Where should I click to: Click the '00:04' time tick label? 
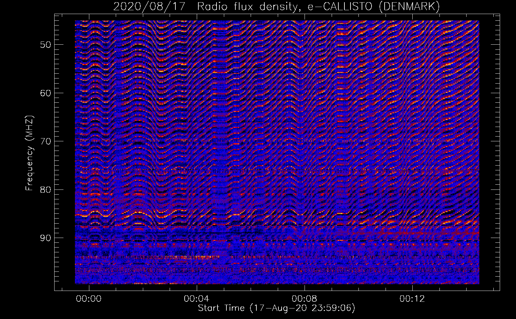[197, 299]
